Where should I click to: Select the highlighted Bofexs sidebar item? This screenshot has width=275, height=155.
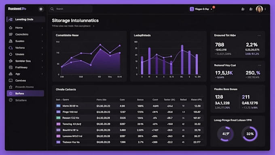[25, 93]
